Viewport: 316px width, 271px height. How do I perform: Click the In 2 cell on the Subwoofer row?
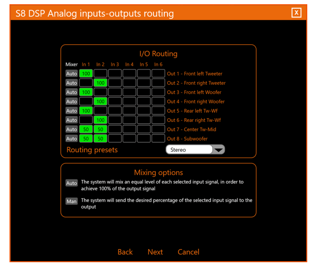(x=100, y=139)
